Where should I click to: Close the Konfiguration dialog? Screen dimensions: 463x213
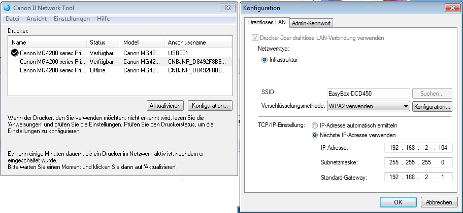451,8
